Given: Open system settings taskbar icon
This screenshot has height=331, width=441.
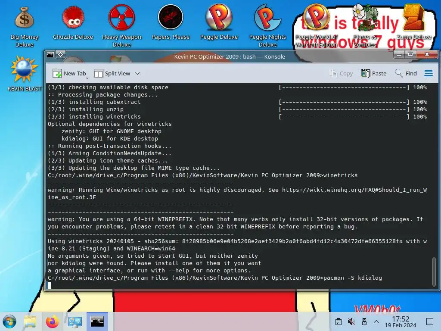Looking at the screenshot, I should [75, 321].
